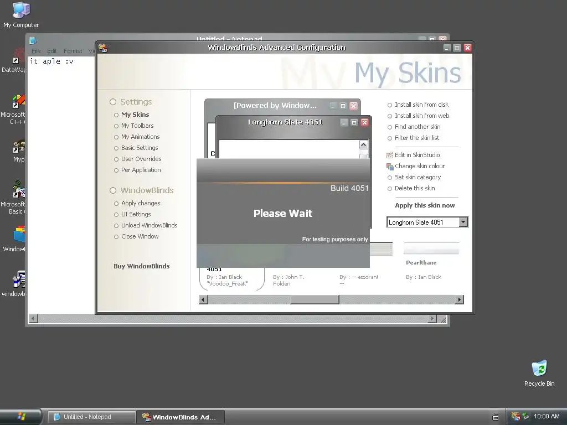Close the Powered by Window preview
The height and width of the screenshot is (425, 567).
click(x=353, y=106)
